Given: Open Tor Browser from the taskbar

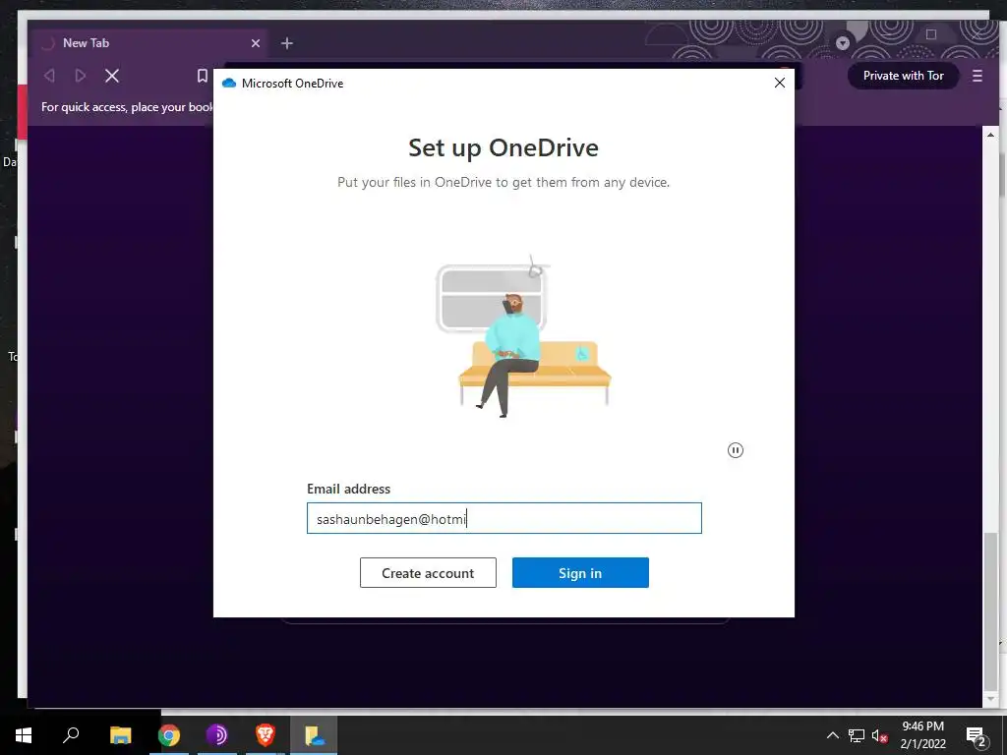Looking at the screenshot, I should point(217,735).
